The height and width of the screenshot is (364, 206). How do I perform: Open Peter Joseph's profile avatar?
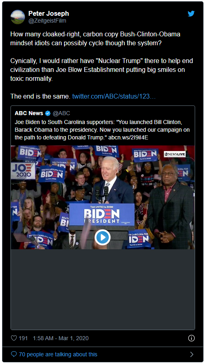(x=18, y=17)
